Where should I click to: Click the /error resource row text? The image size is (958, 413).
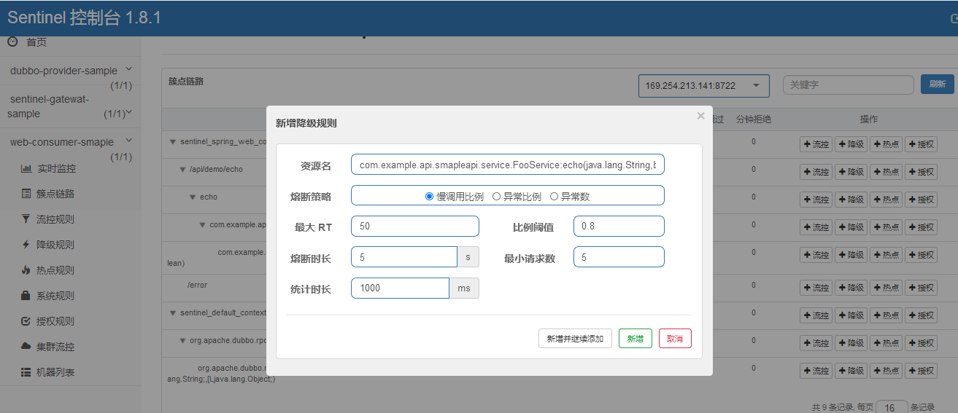click(x=197, y=285)
